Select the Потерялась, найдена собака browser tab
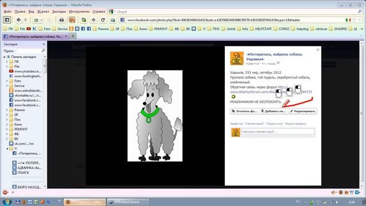 [35, 37]
